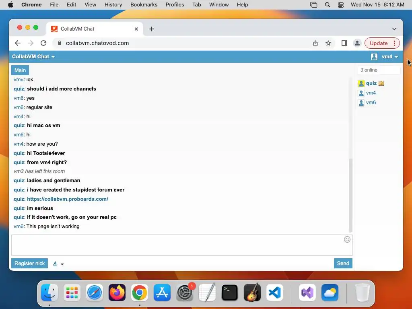Reload the CollabVM Chat page
This screenshot has height=309, width=412.
point(43,43)
